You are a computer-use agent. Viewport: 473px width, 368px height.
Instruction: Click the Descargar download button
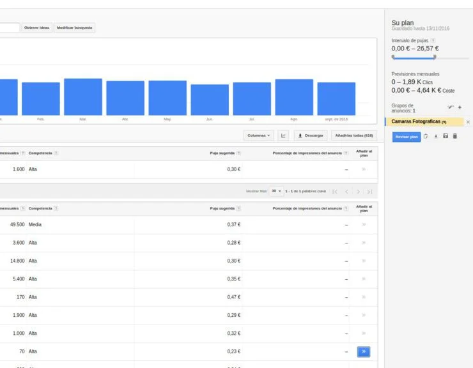(x=311, y=135)
